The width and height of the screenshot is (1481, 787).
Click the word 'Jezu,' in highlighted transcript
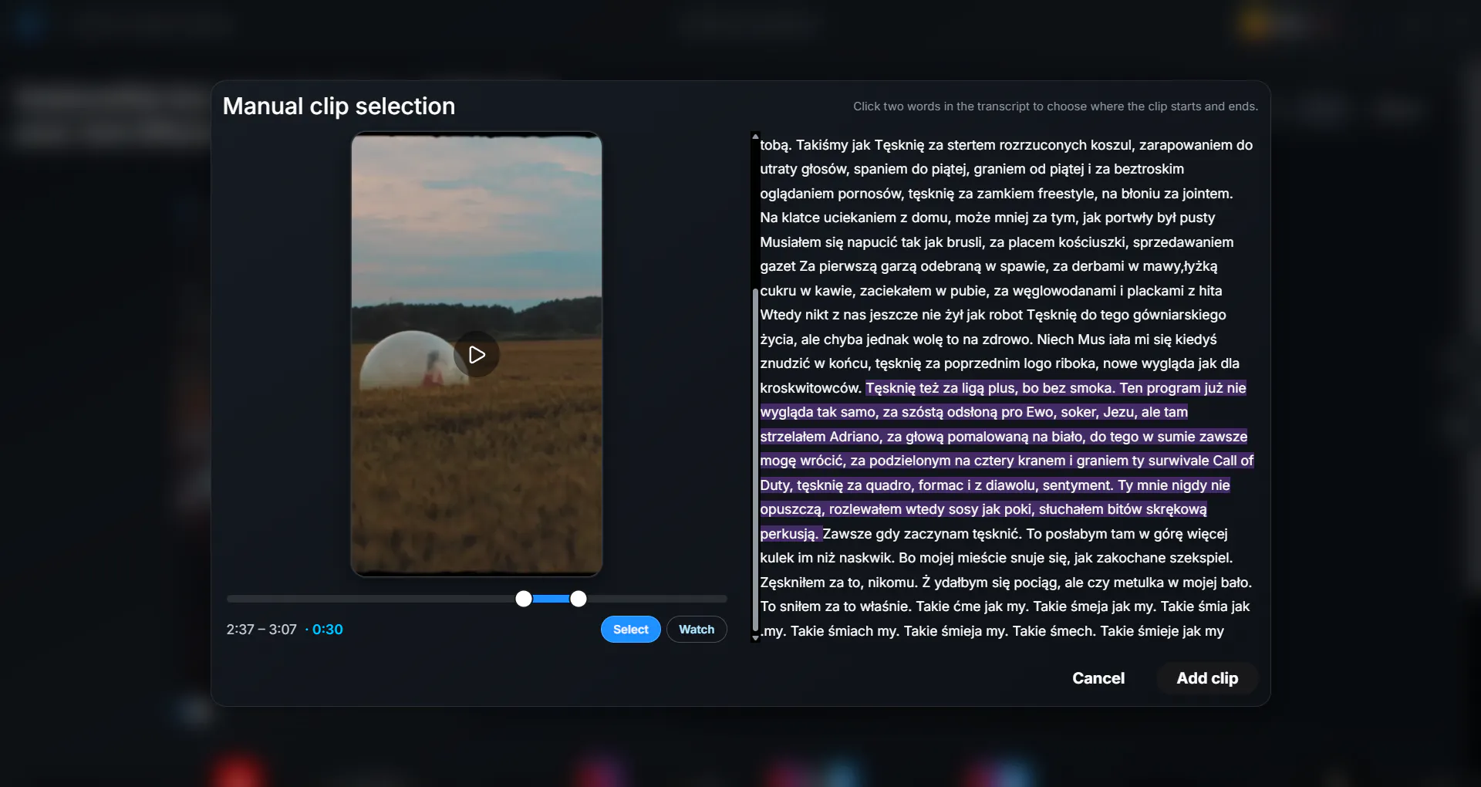1120,412
